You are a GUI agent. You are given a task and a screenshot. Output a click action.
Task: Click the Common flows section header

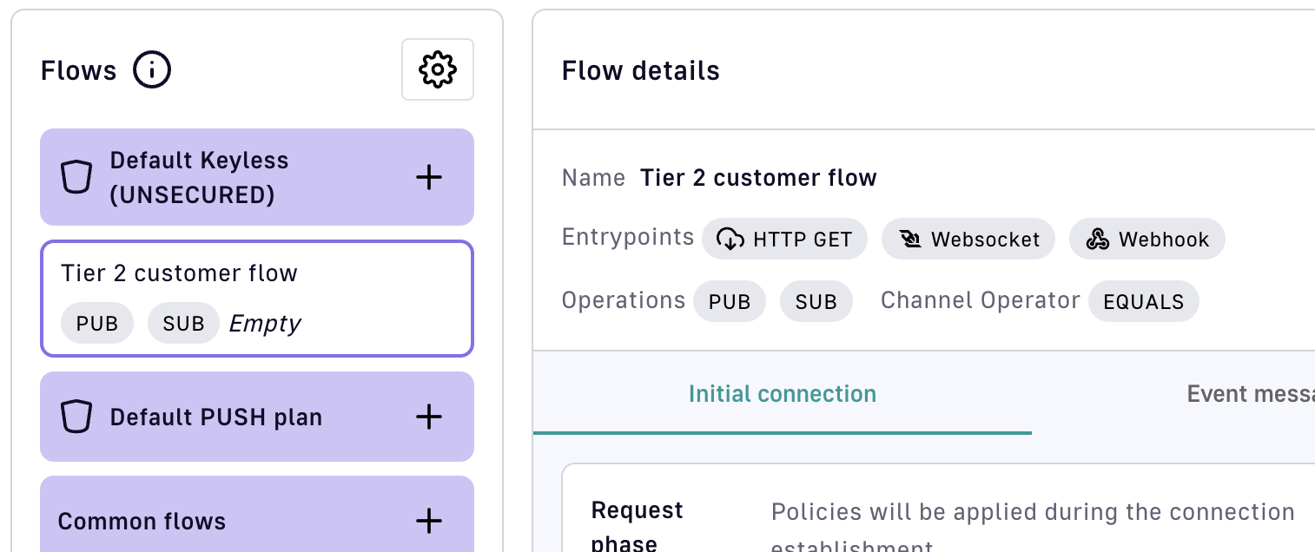pyautogui.click(x=142, y=522)
